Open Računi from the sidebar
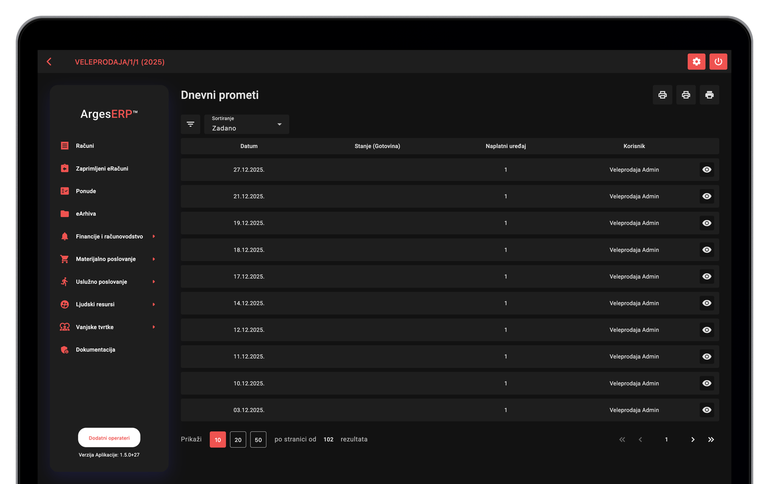 coord(85,146)
